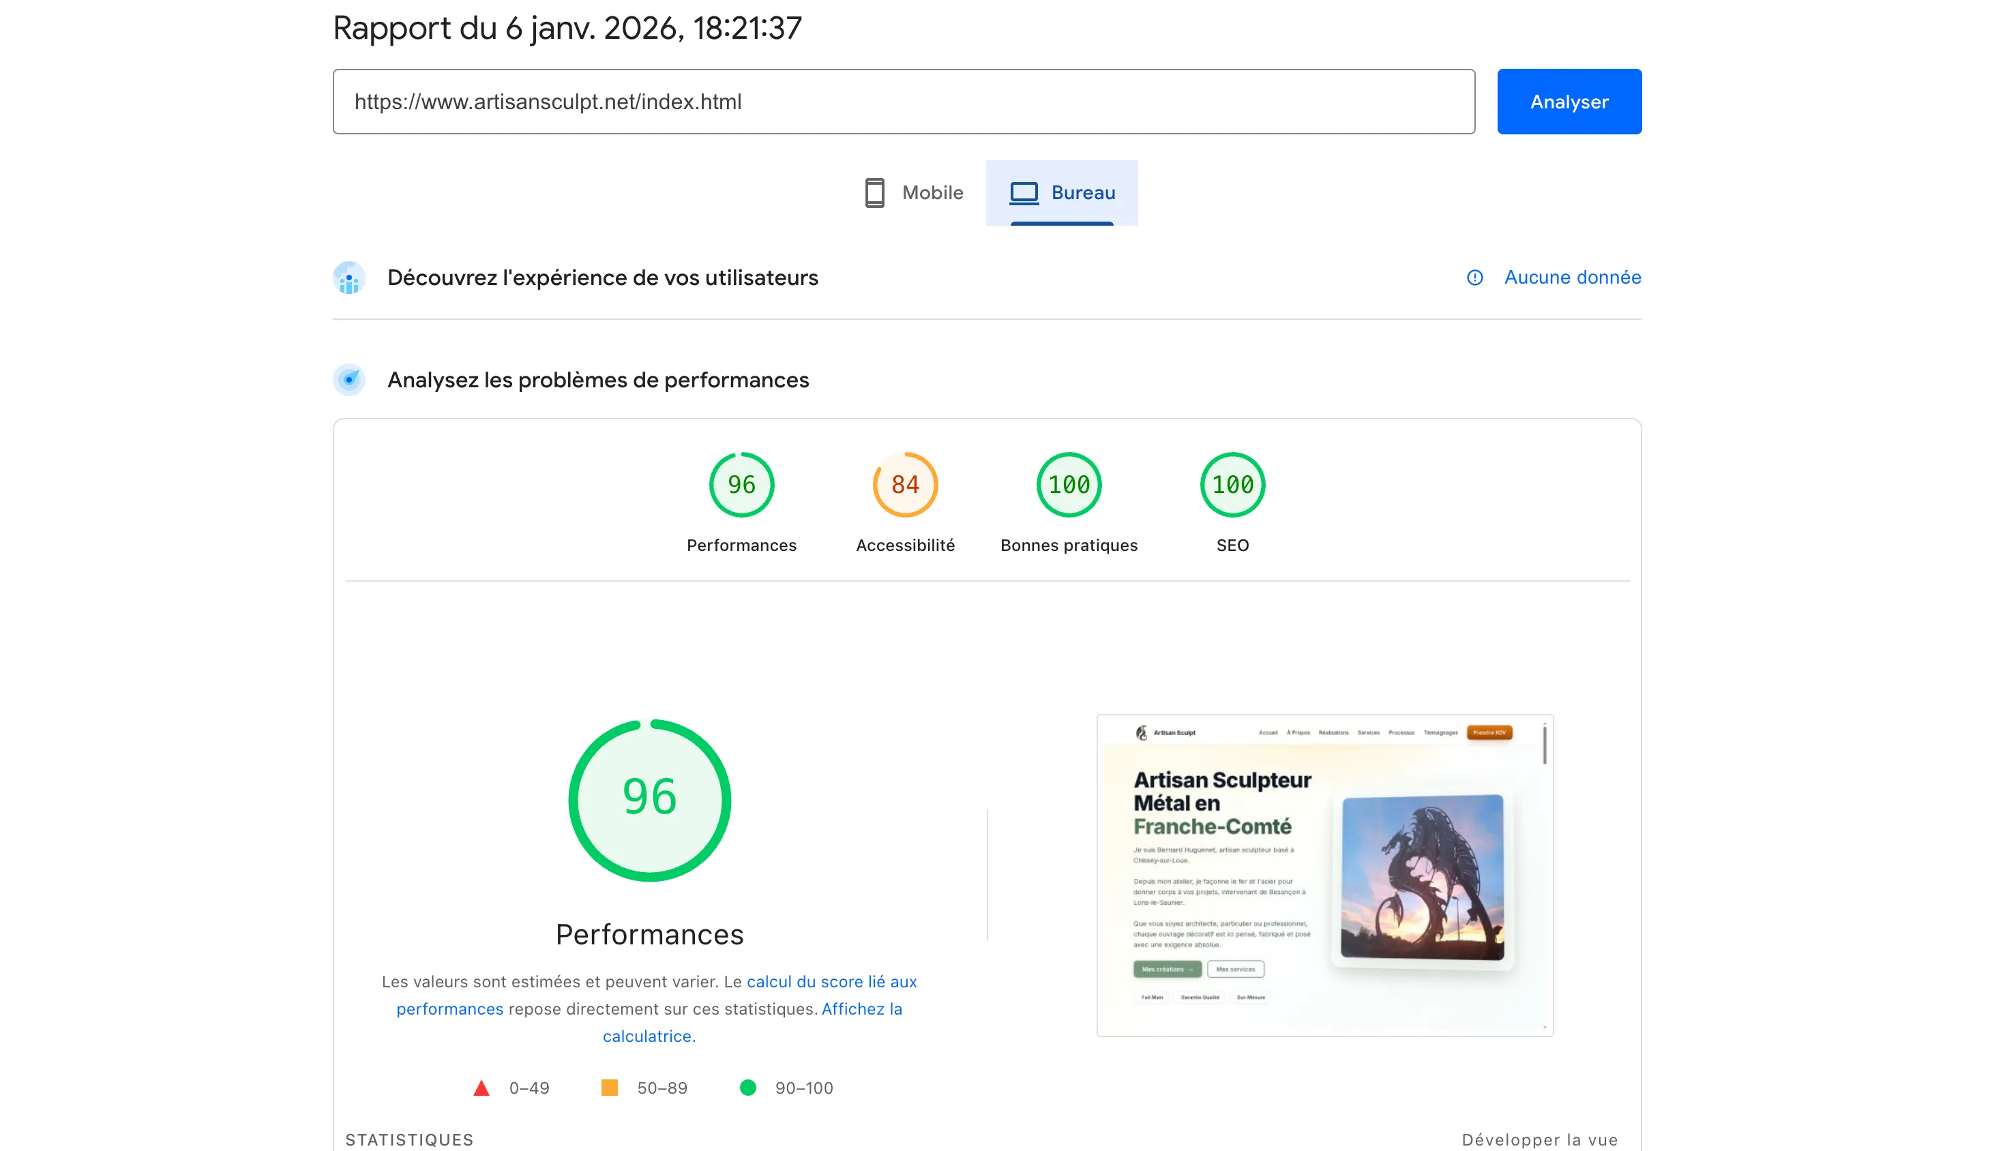Expand view with Développer la vue
This screenshot has height=1151, width=1990.
(x=1539, y=1139)
